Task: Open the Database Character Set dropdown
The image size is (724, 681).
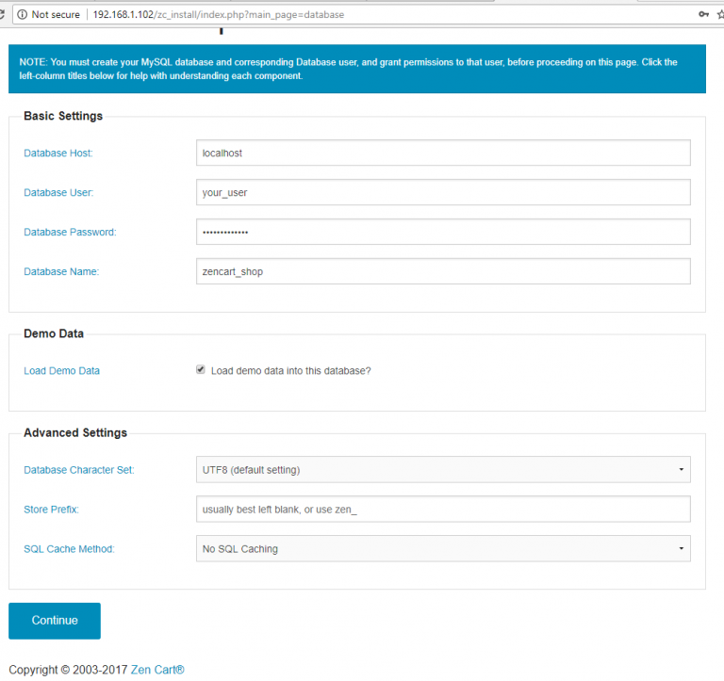Action: (x=443, y=469)
